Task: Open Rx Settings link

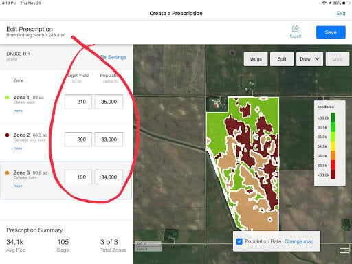Action: [113, 57]
